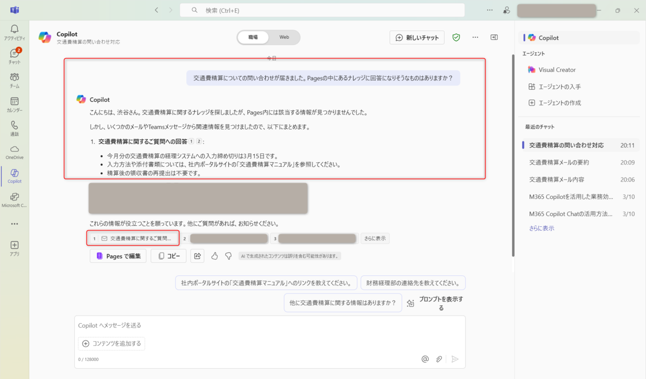Click プロンプトを表示する
The height and width of the screenshot is (379, 646).
tap(436, 303)
